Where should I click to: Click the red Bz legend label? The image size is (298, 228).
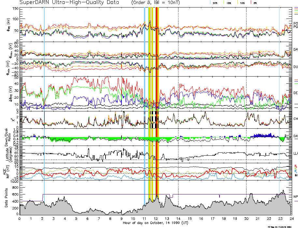pyautogui.click(x=296, y=166)
